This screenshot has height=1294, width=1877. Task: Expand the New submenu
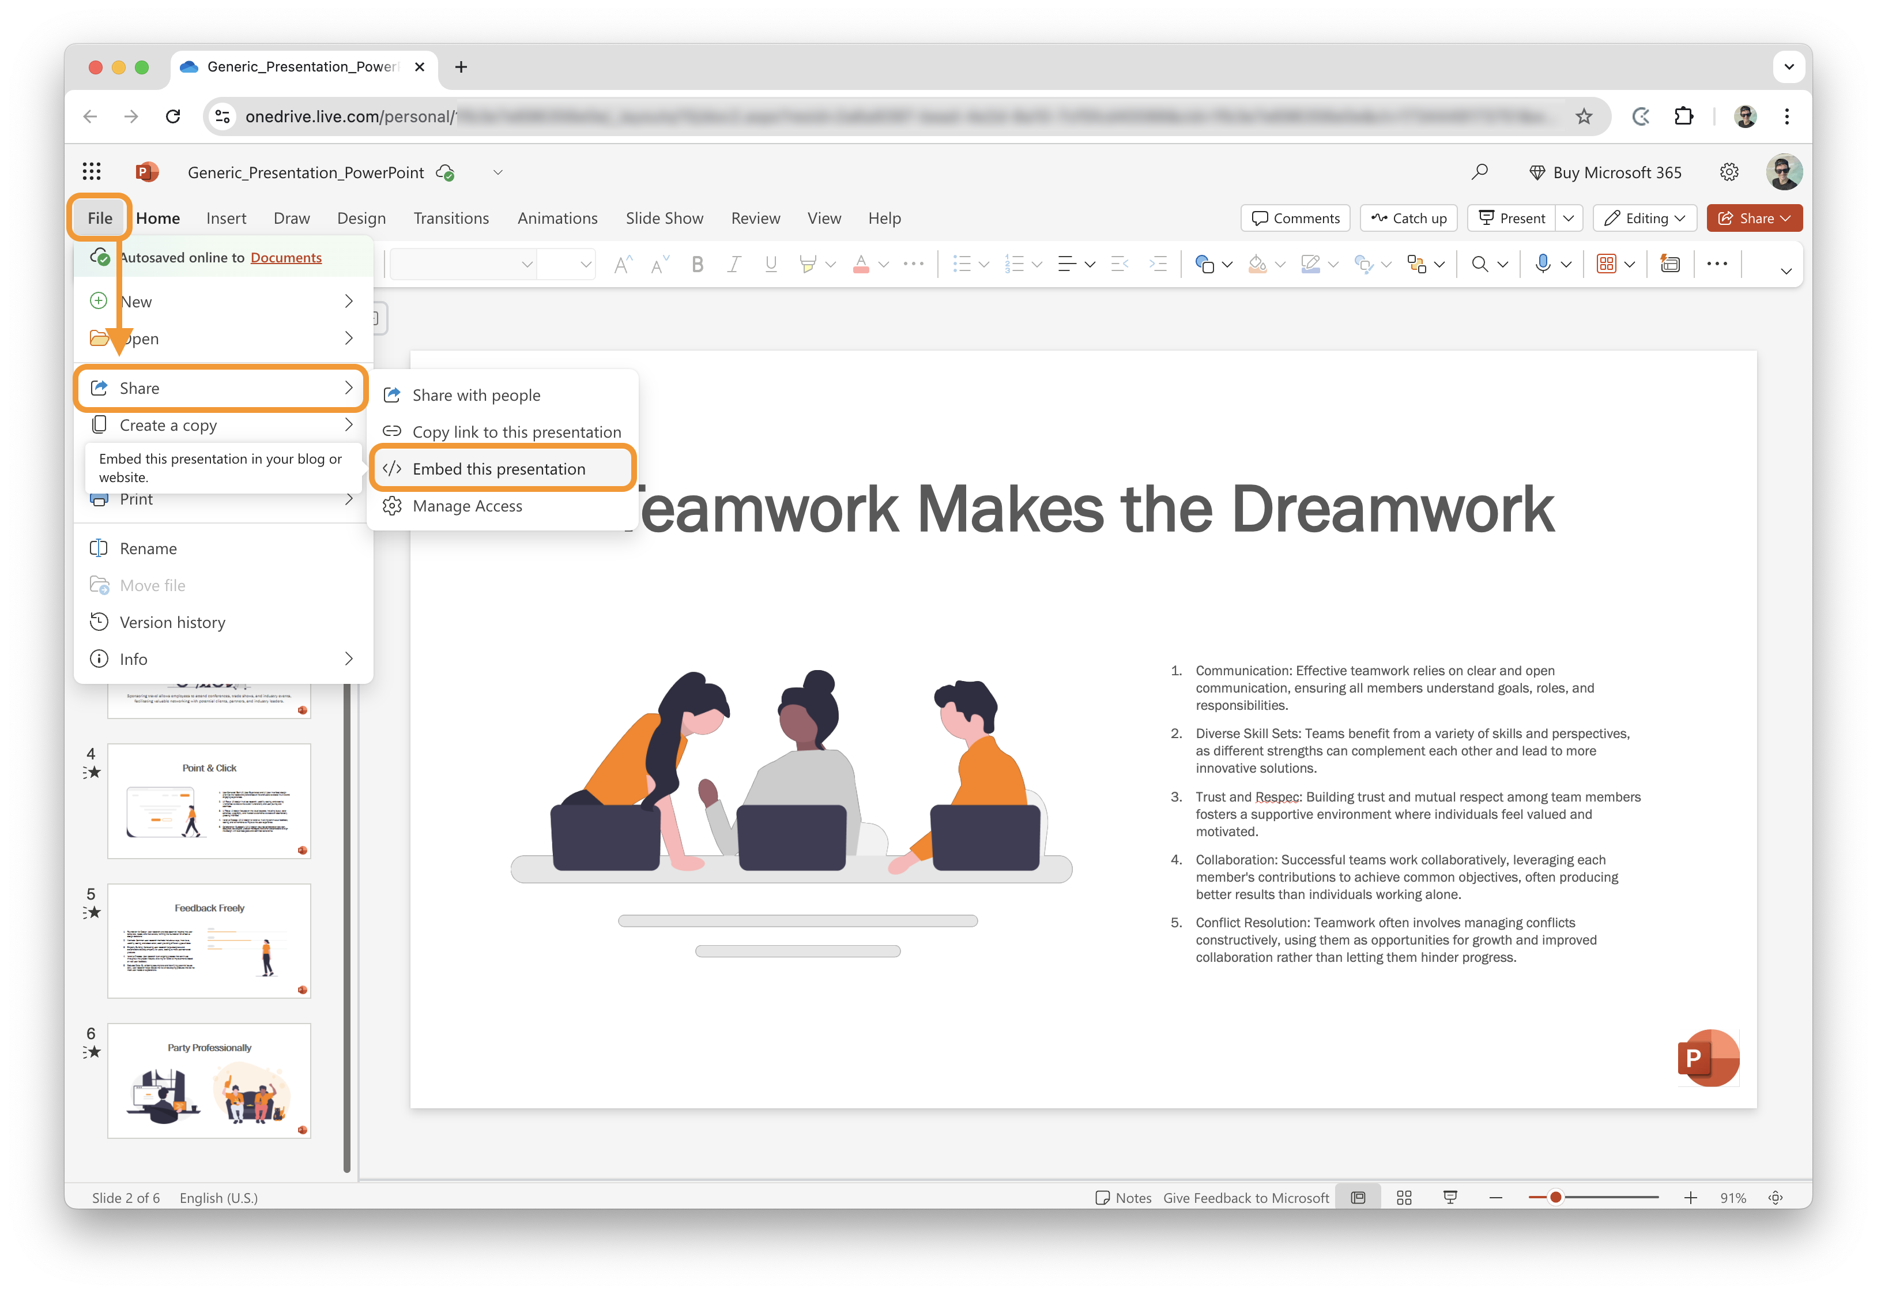click(x=223, y=302)
